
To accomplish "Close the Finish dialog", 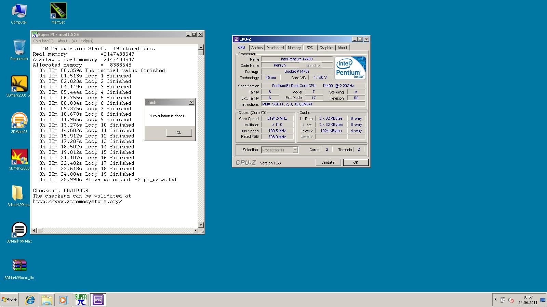I will click(x=191, y=102).
